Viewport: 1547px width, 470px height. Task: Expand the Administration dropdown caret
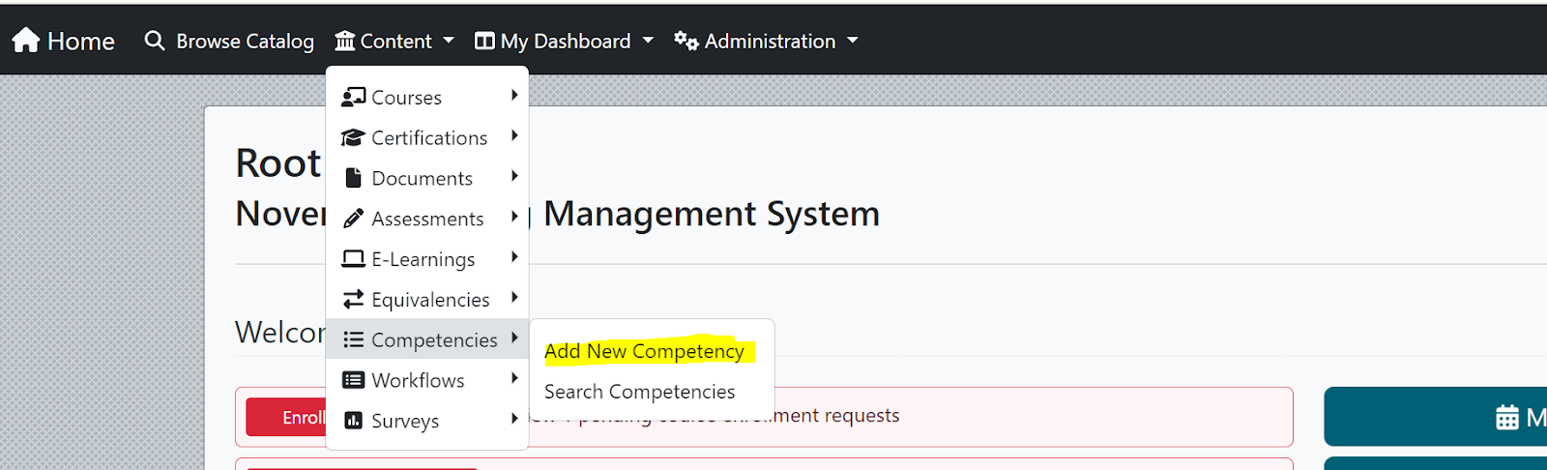pos(853,41)
